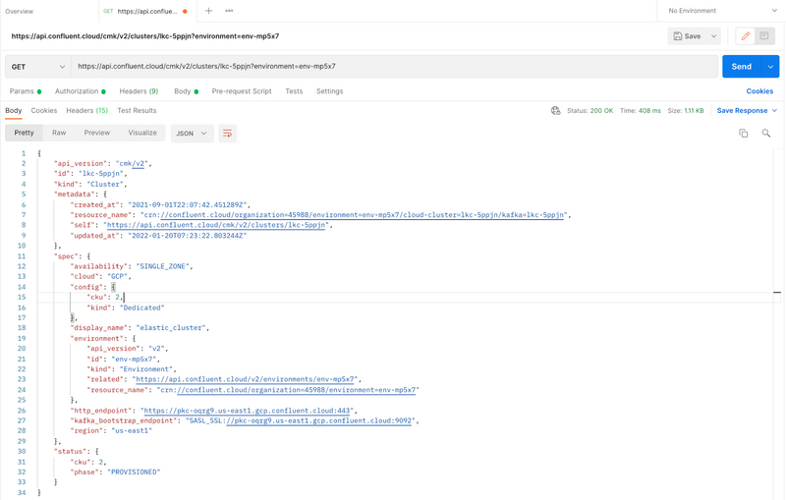Expand the Save options dropdown arrow
The width and height of the screenshot is (786, 500).
(x=713, y=36)
